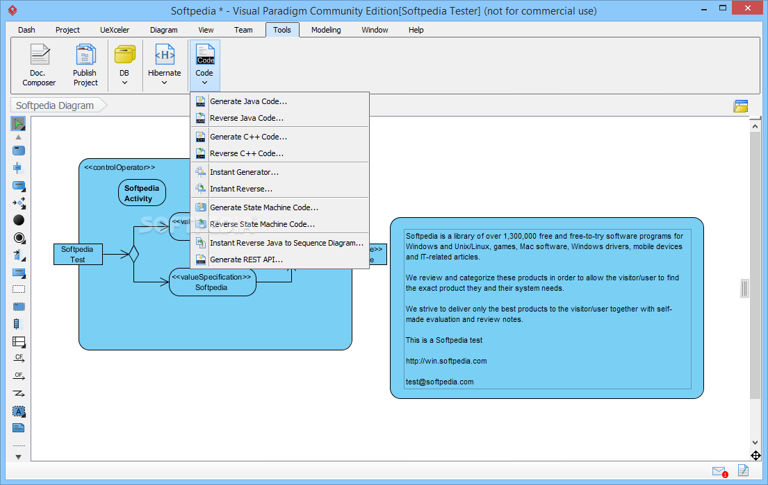This screenshot has width=768, height=485.
Task: Select the Object Flow (OF) tool
Action: click(19, 376)
